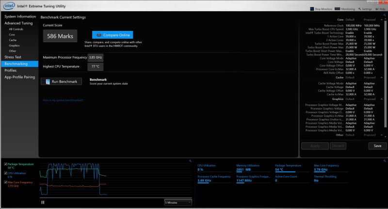Open Help from the top toolbar

pos(377,9)
